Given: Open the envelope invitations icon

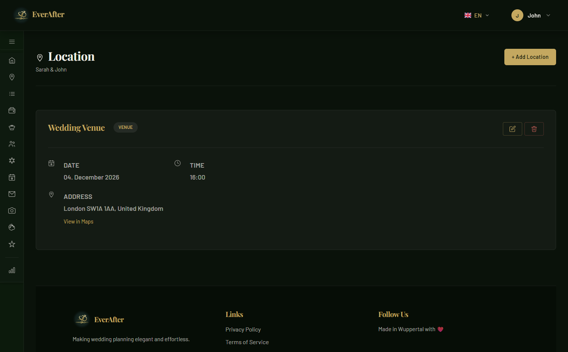Looking at the screenshot, I should coord(12,194).
